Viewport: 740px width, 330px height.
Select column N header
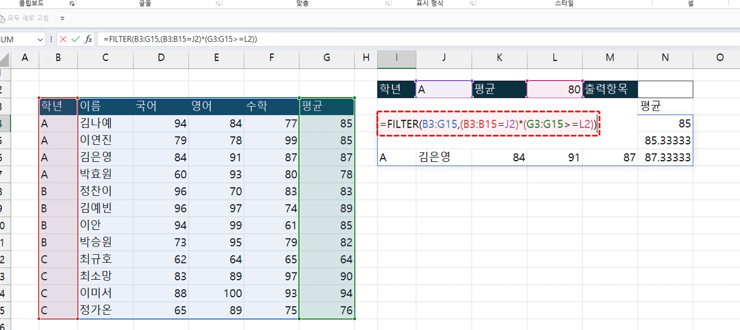pyautogui.click(x=665, y=57)
